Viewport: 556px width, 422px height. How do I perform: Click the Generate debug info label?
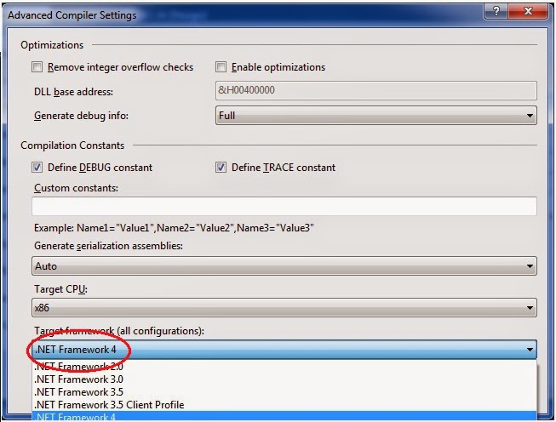click(x=81, y=116)
